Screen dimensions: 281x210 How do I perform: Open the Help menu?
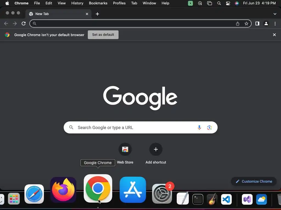pos(165,3)
